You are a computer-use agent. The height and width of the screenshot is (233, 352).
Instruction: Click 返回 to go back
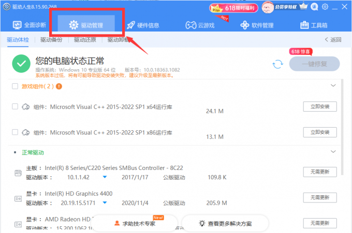pyautogui.click(x=333, y=40)
